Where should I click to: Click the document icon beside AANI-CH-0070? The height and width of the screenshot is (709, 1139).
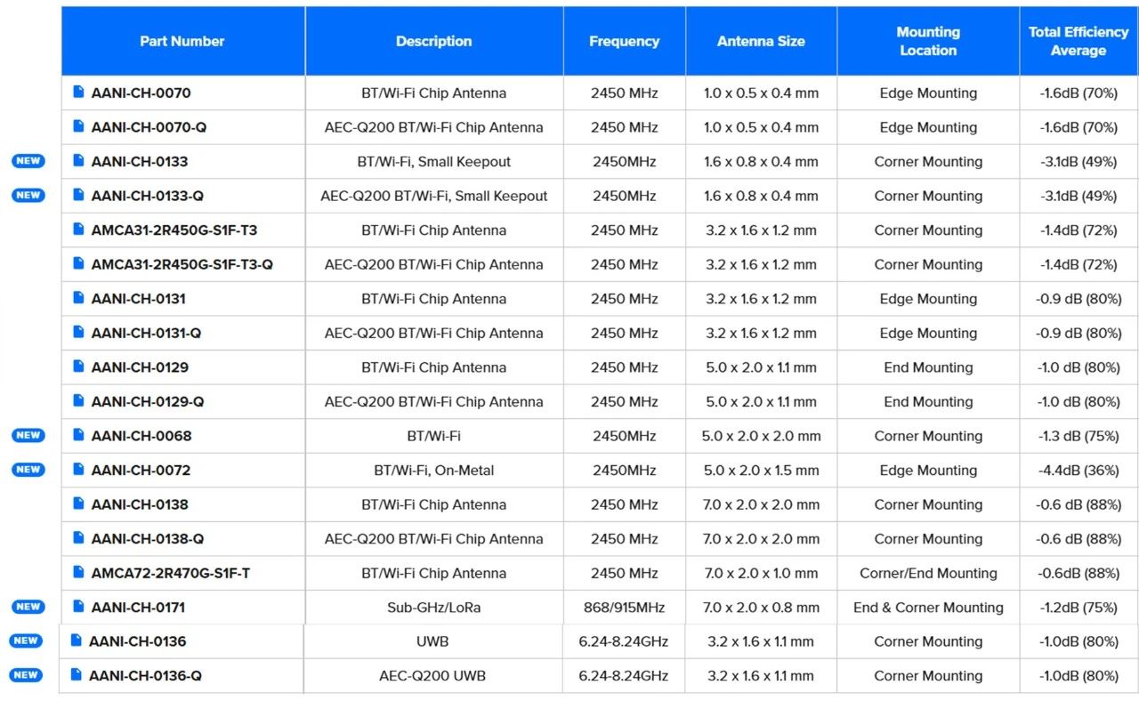click(x=78, y=93)
